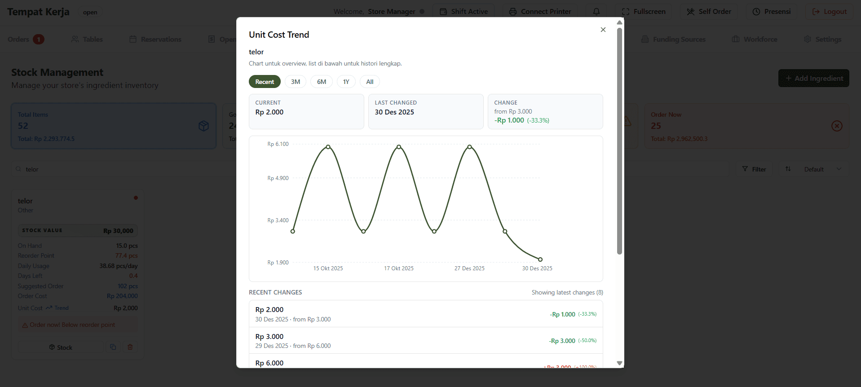Open the Default sort dropdown
Image resolution: width=861 pixels, height=387 pixels.
pyautogui.click(x=822, y=169)
